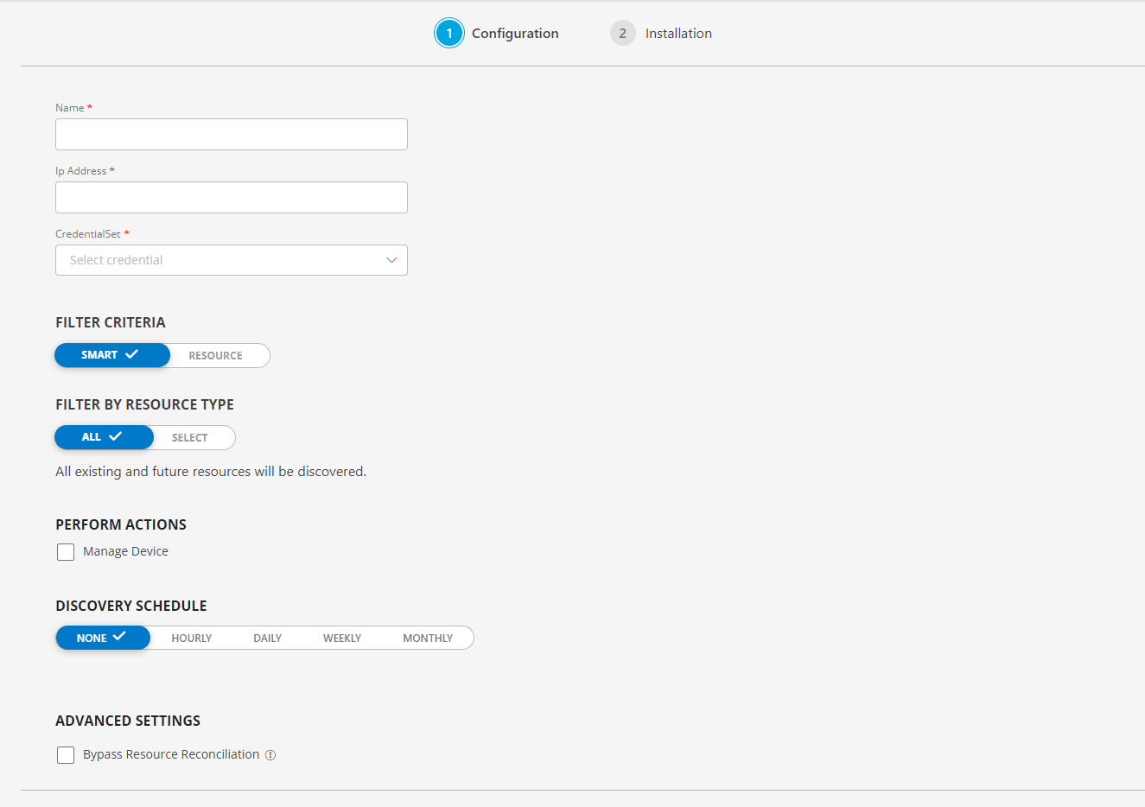Click the numbered circle for step 2

click(x=622, y=33)
